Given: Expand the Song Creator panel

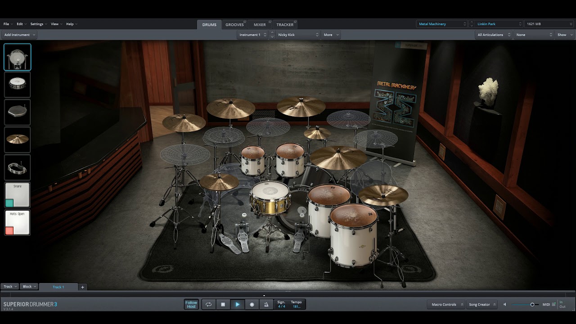Looking at the screenshot, I should click(482, 305).
